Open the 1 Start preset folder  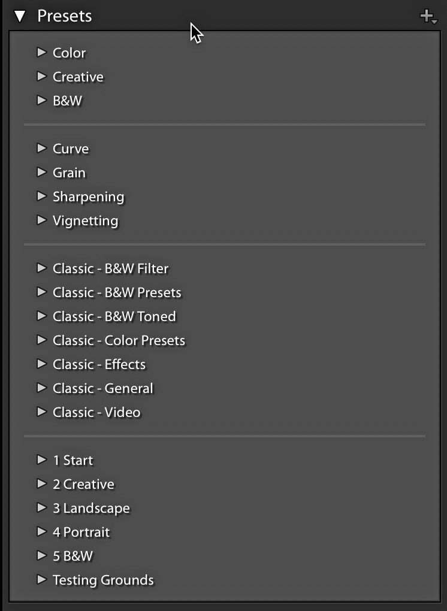coord(73,460)
